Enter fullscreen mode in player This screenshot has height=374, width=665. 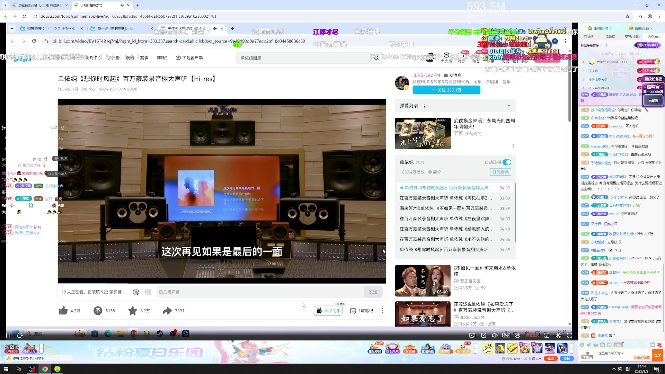[569, 335]
